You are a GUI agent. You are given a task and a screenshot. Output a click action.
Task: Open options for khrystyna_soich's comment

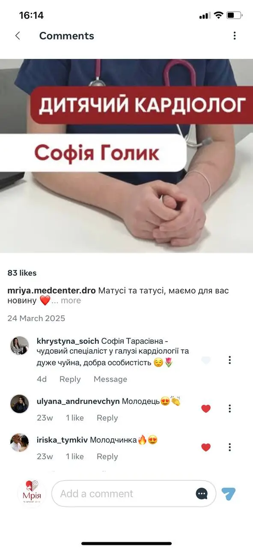pos(230,360)
